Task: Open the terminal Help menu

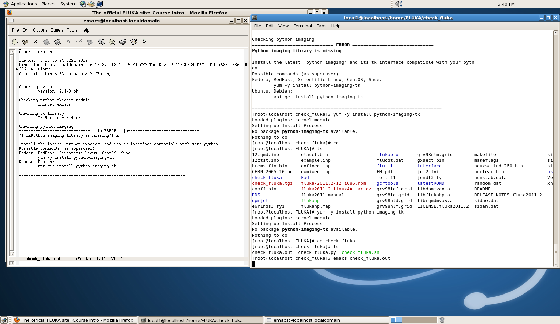Action: 336,26
